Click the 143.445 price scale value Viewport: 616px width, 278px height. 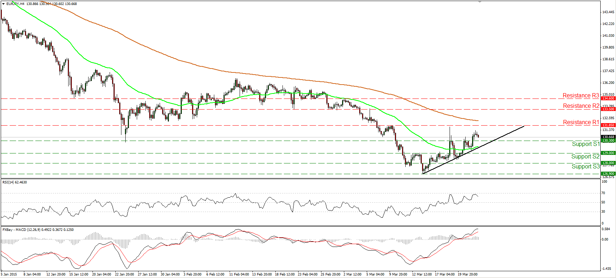[x=608, y=12]
